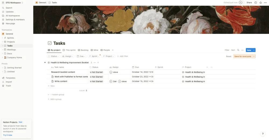The height and width of the screenshot is (140, 269).
Task: Open Search in the sidebar
Action: coord(9,8)
